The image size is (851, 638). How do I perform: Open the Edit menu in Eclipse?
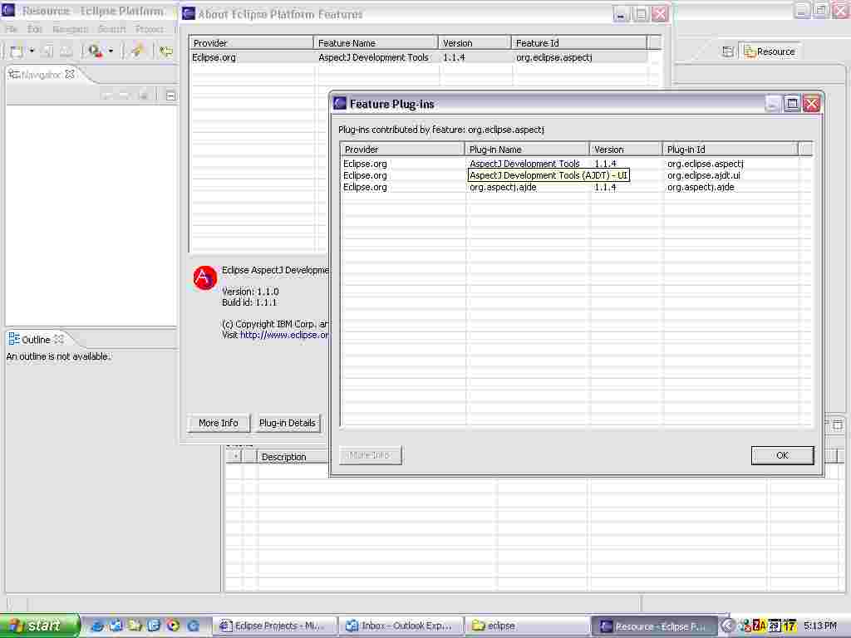(x=34, y=29)
